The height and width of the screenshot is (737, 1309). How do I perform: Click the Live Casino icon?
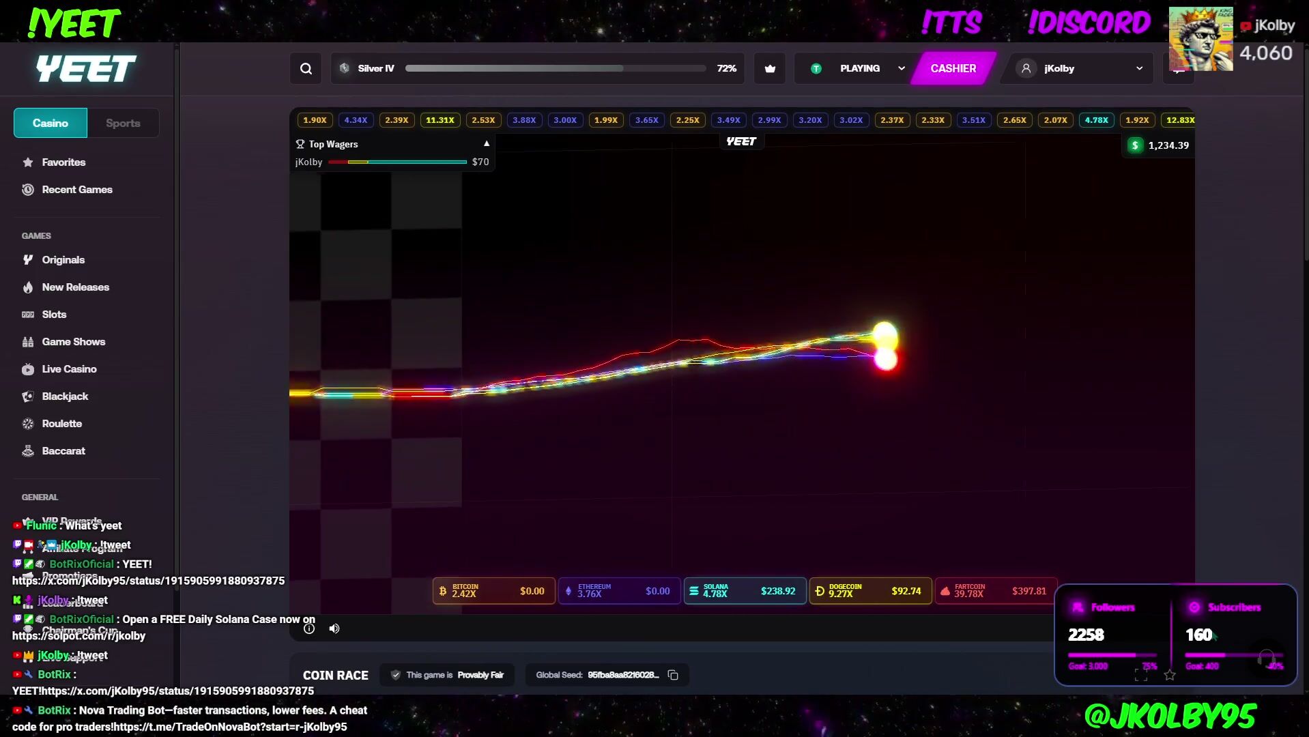click(x=28, y=369)
